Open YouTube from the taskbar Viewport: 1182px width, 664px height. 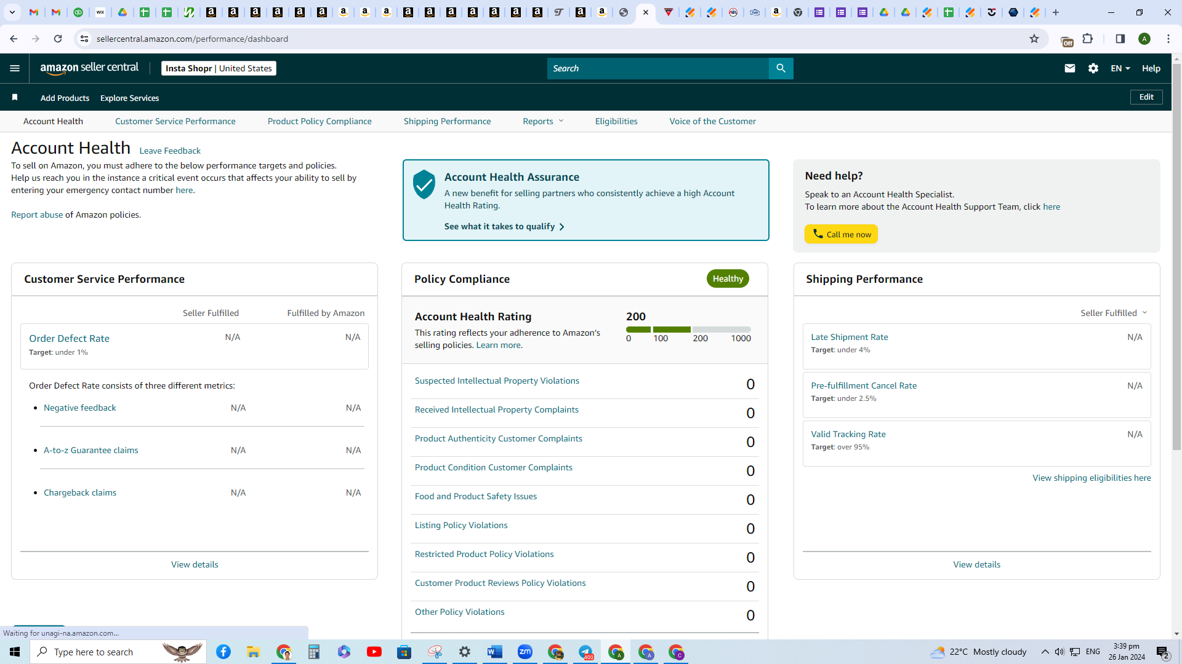(374, 652)
